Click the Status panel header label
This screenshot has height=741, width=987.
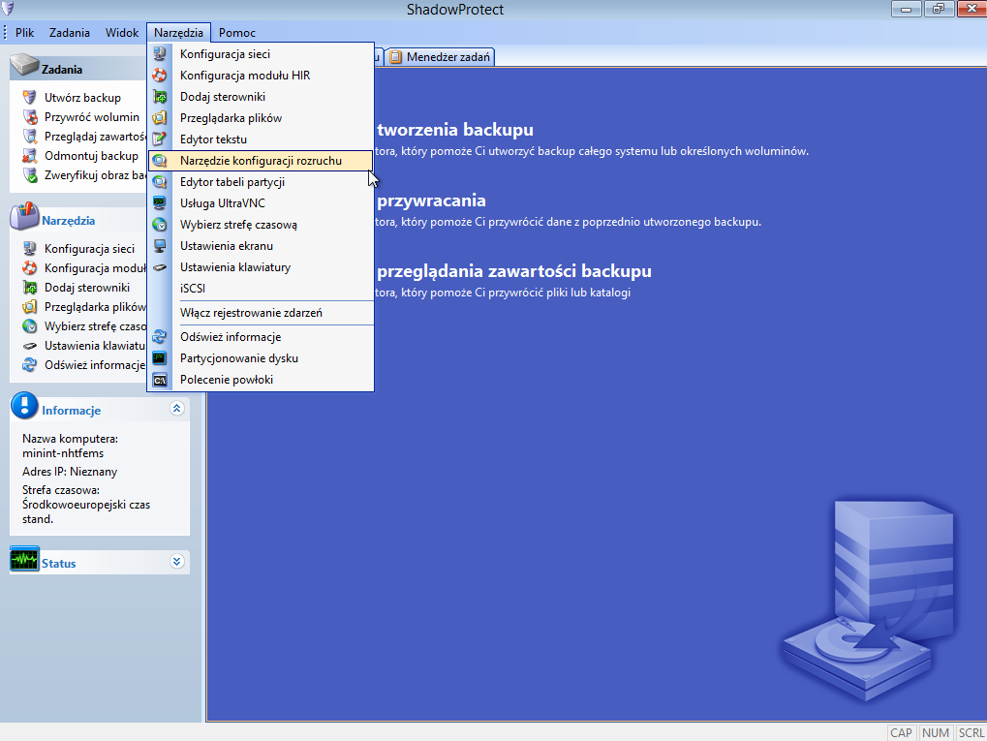(58, 564)
